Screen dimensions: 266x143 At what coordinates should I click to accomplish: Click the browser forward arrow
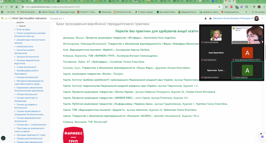pyautogui.click(x=6, y=7)
